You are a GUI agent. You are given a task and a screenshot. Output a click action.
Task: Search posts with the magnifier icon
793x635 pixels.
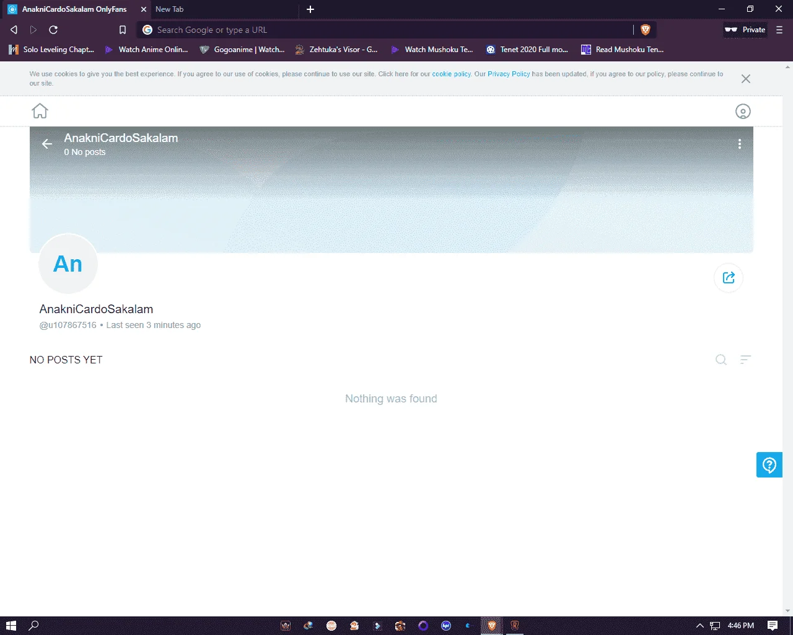tap(721, 360)
